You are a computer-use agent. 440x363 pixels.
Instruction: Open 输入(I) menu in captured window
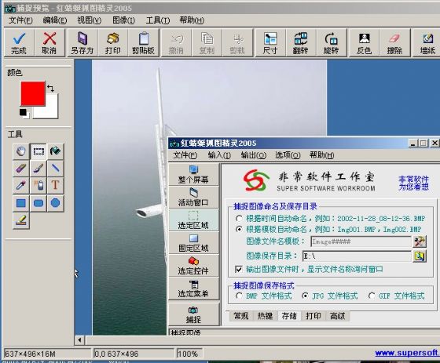pos(219,155)
